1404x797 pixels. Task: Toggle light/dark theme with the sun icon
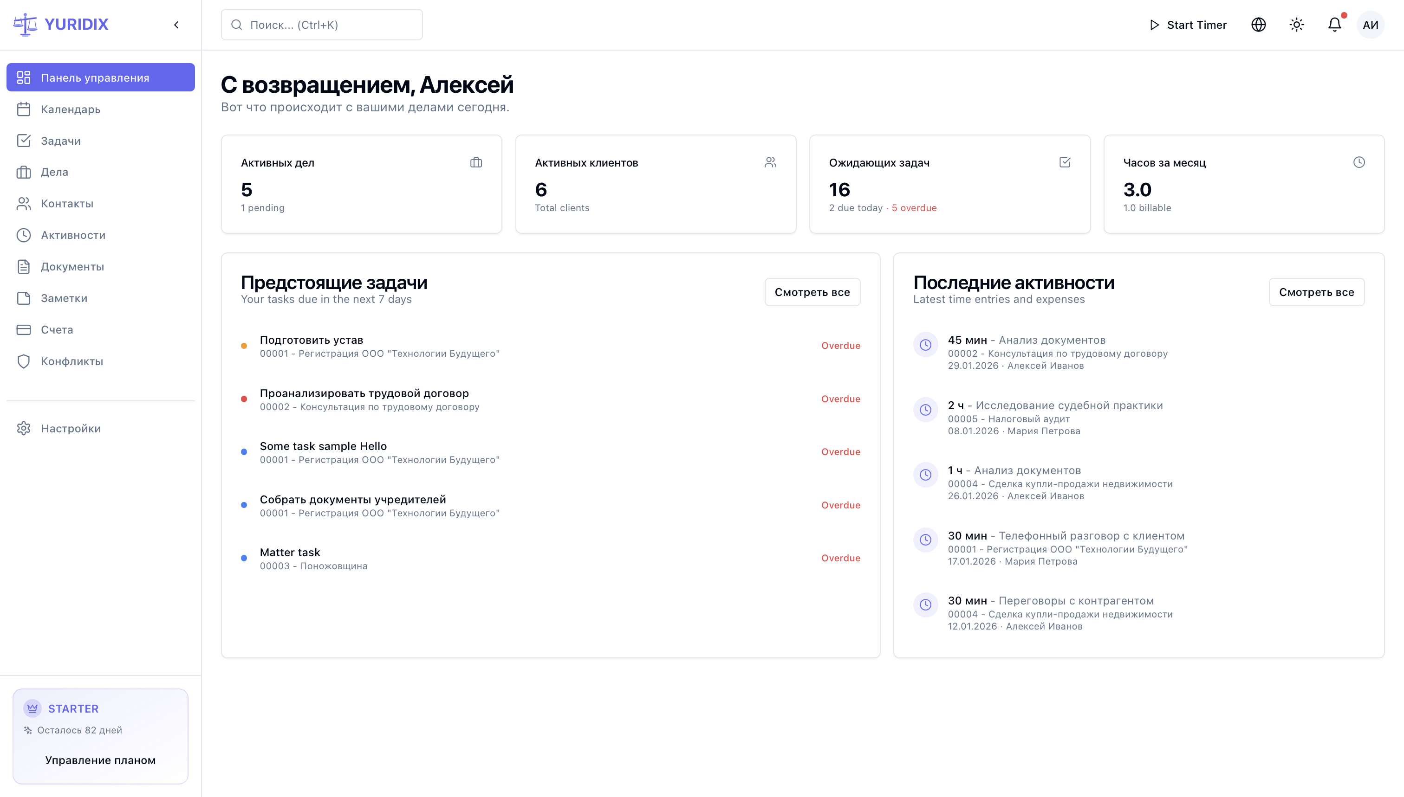(x=1296, y=25)
